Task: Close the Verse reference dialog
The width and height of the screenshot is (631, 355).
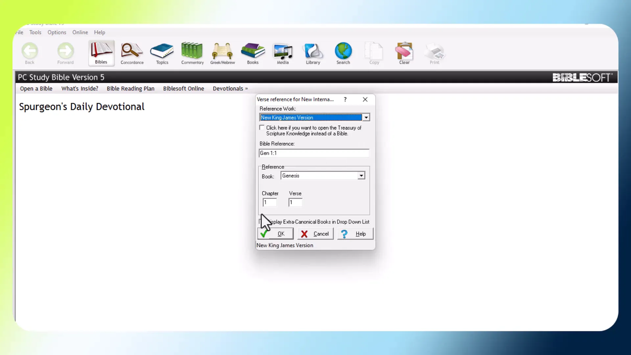Action: (x=365, y=99)
